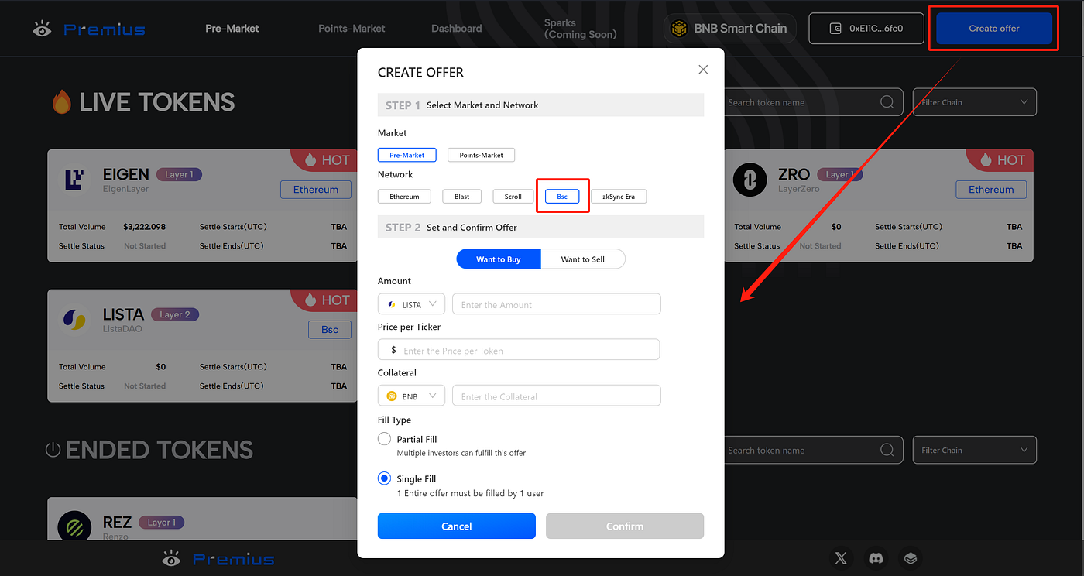Click the Price per Token field
The height and width of the screenshot is (576, 1084).
(x=519, y=350)
